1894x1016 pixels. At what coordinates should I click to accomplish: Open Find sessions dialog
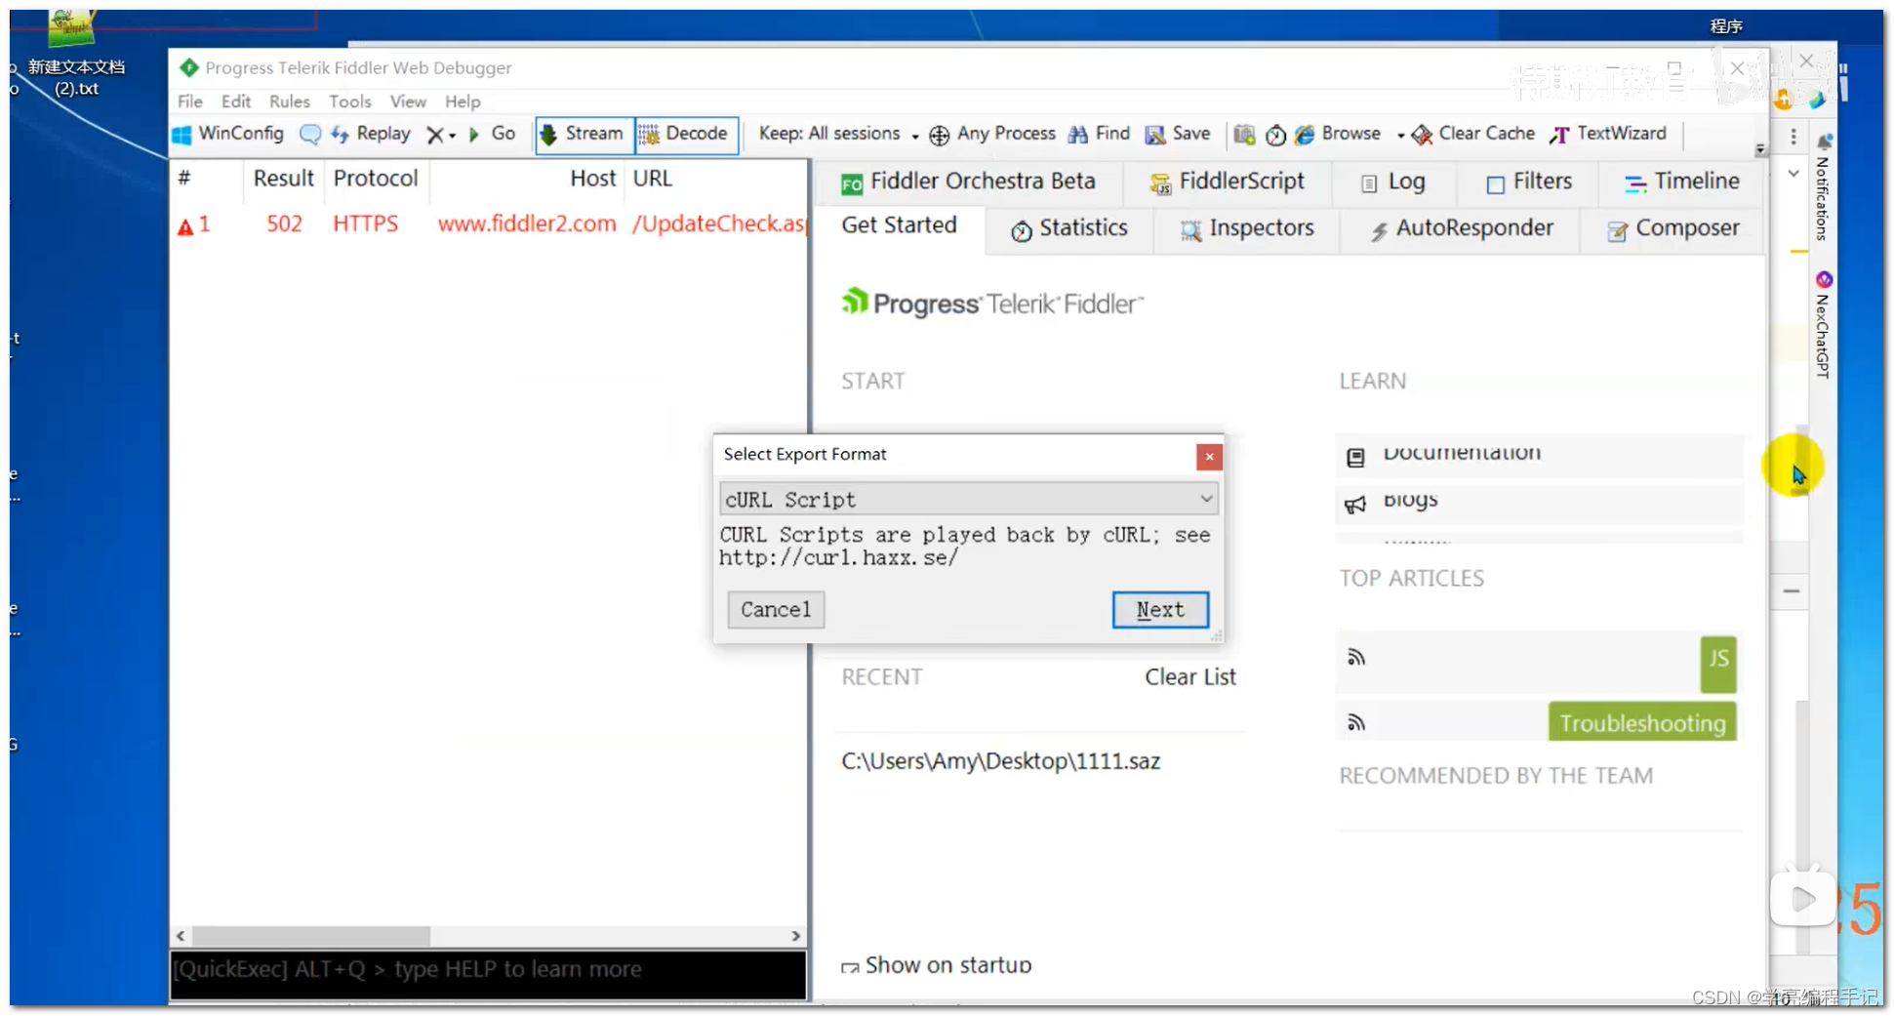[1099, 134]
